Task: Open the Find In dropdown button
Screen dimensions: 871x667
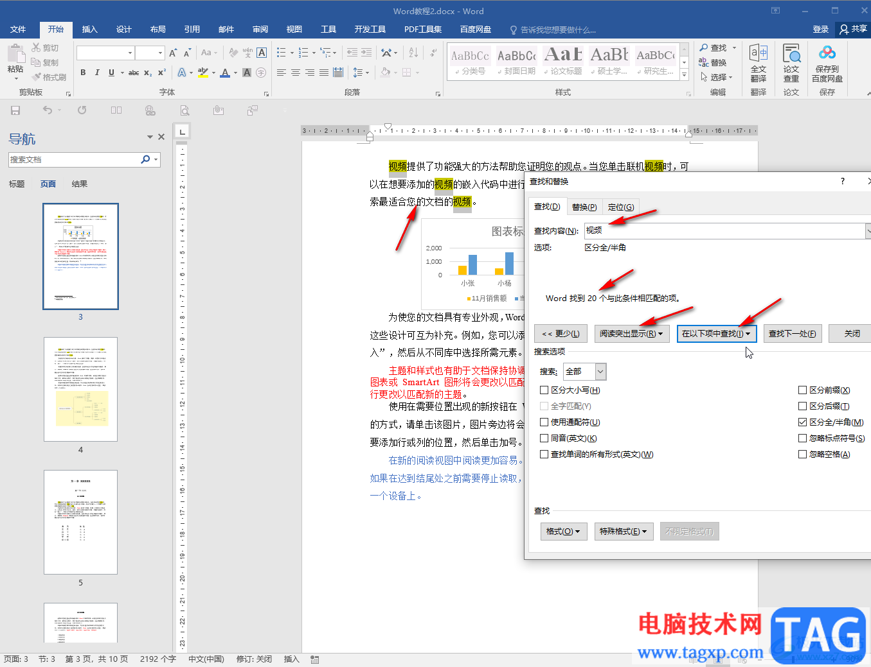Action: tap(716, 334)
